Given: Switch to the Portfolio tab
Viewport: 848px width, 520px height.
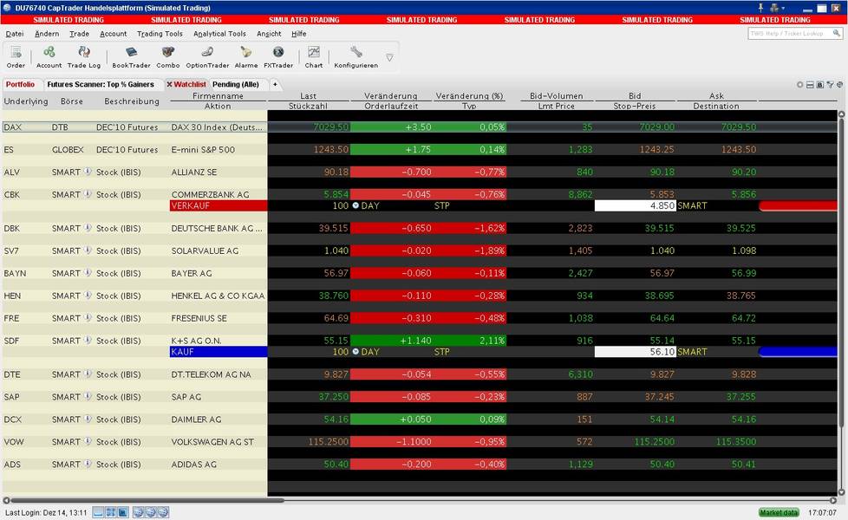Looking at the screenshot, I should tap(21, 84).
